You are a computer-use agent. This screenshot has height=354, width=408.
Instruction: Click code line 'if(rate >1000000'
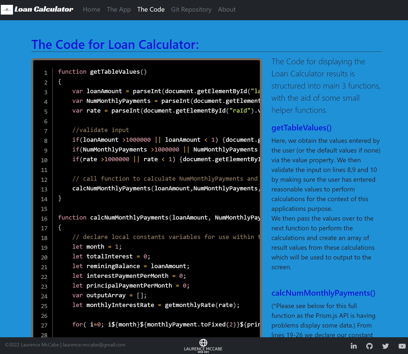coord(166,159)
